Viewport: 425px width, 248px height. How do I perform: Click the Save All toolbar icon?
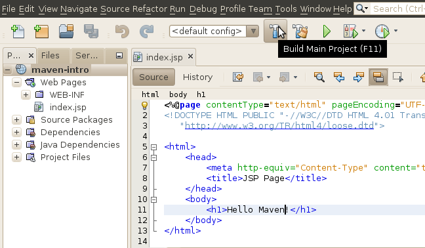91,31
